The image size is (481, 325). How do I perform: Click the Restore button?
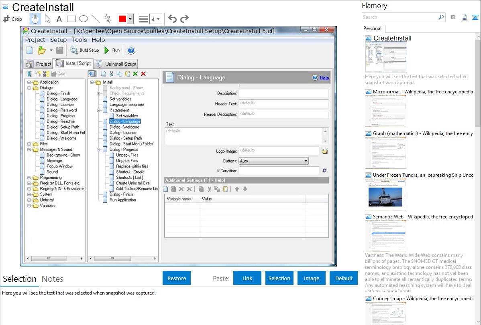pyautogui.click(x=177, y=278)
